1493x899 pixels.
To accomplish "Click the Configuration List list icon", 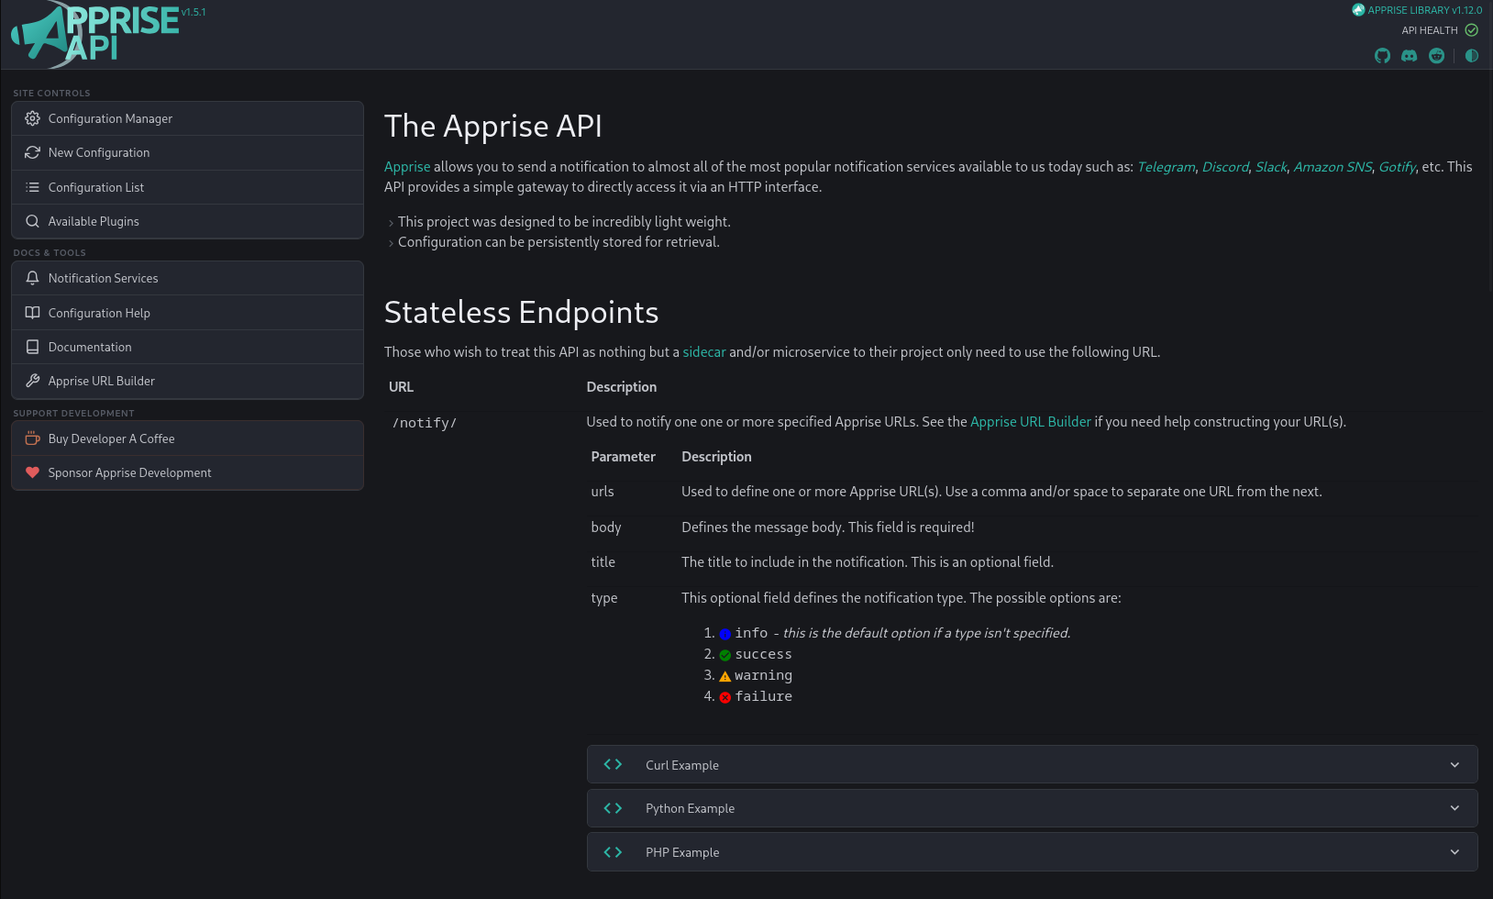I will tap(32, 187).
